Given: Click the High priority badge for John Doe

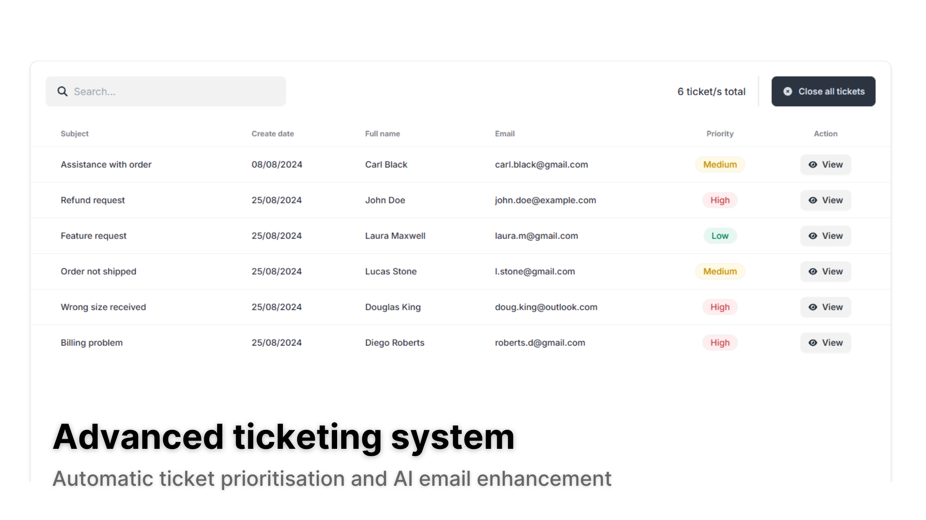Looking at the screenshot, I should (x=720, y=200).
